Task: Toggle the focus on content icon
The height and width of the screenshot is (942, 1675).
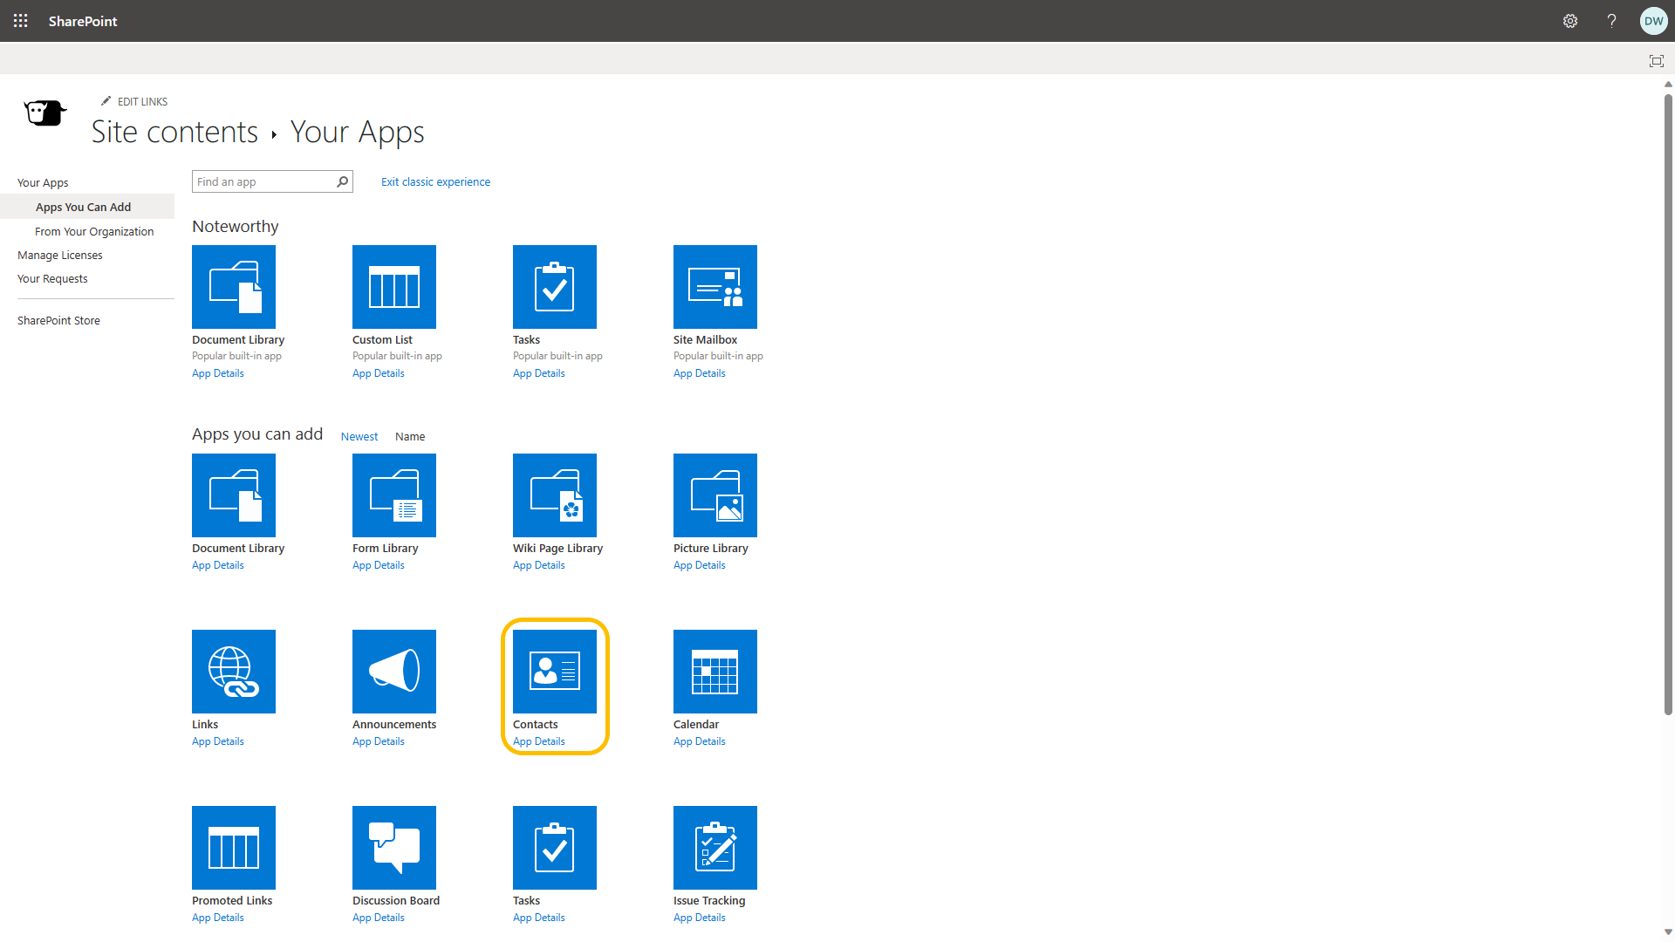Action: (1656, 60)
